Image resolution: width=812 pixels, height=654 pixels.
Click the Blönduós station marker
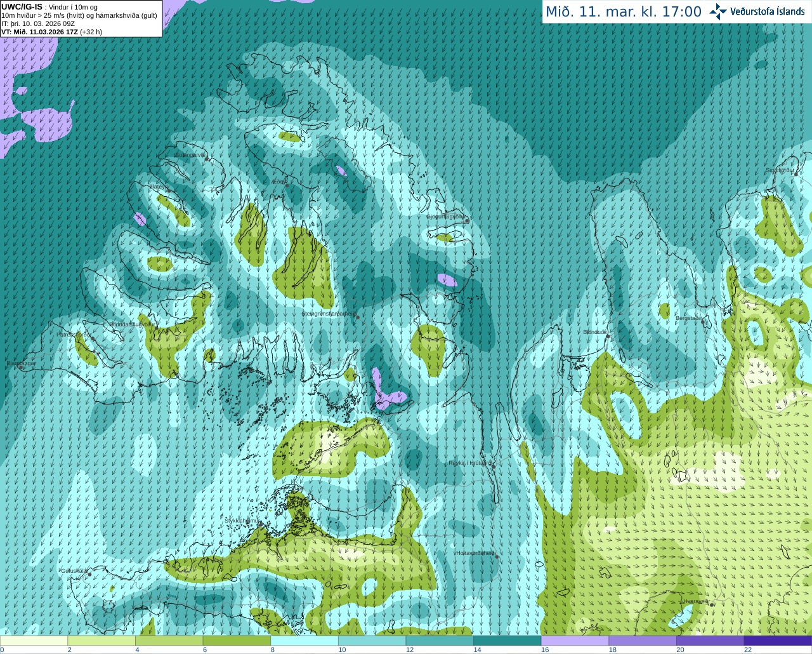click(x=608, y=337)
